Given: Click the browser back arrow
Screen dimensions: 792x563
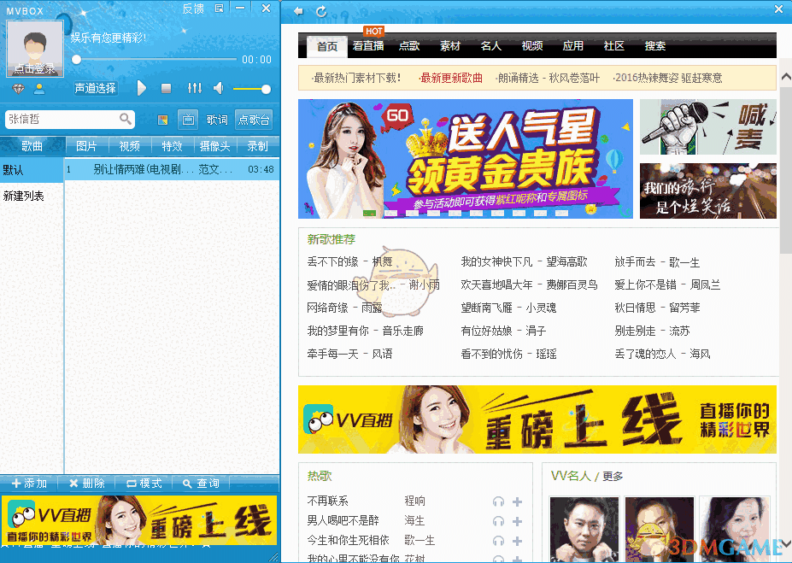Looking at the screenshot, I should coord(298,11).
